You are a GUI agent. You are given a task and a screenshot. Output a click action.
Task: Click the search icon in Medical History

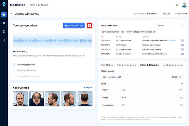point(181,25)
